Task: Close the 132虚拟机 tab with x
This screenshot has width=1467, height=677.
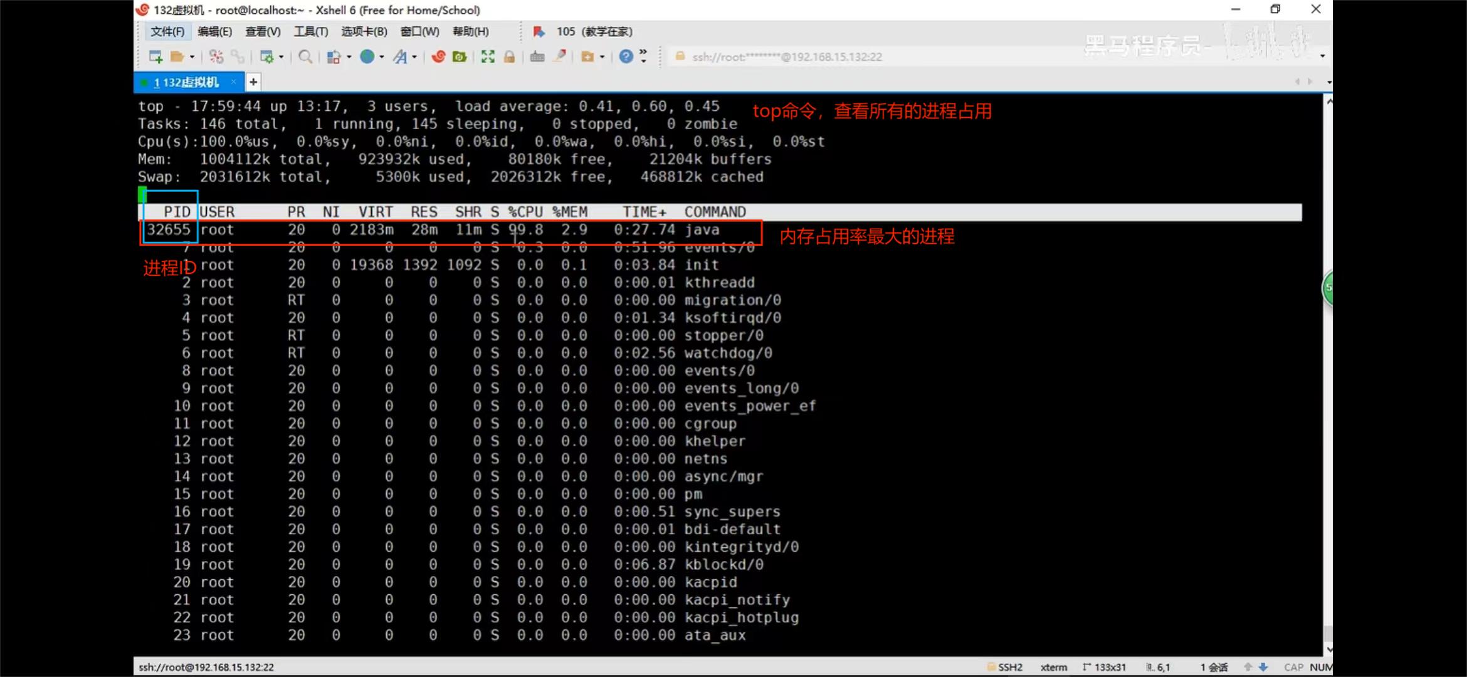Action: (x=234, y=82)
